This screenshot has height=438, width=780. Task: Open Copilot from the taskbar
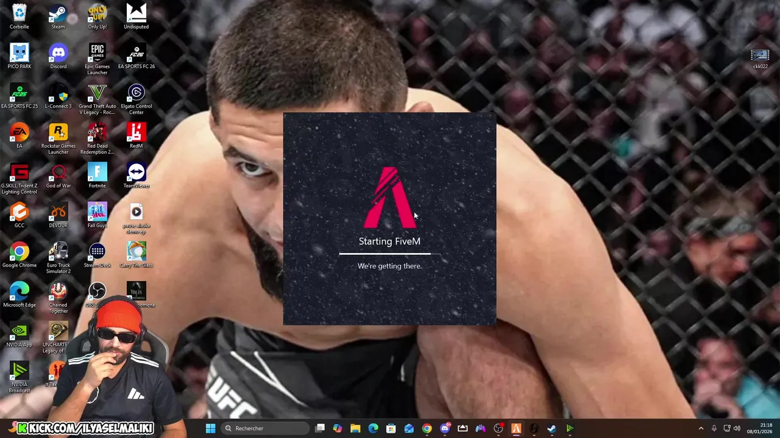[x=338, y=428]
